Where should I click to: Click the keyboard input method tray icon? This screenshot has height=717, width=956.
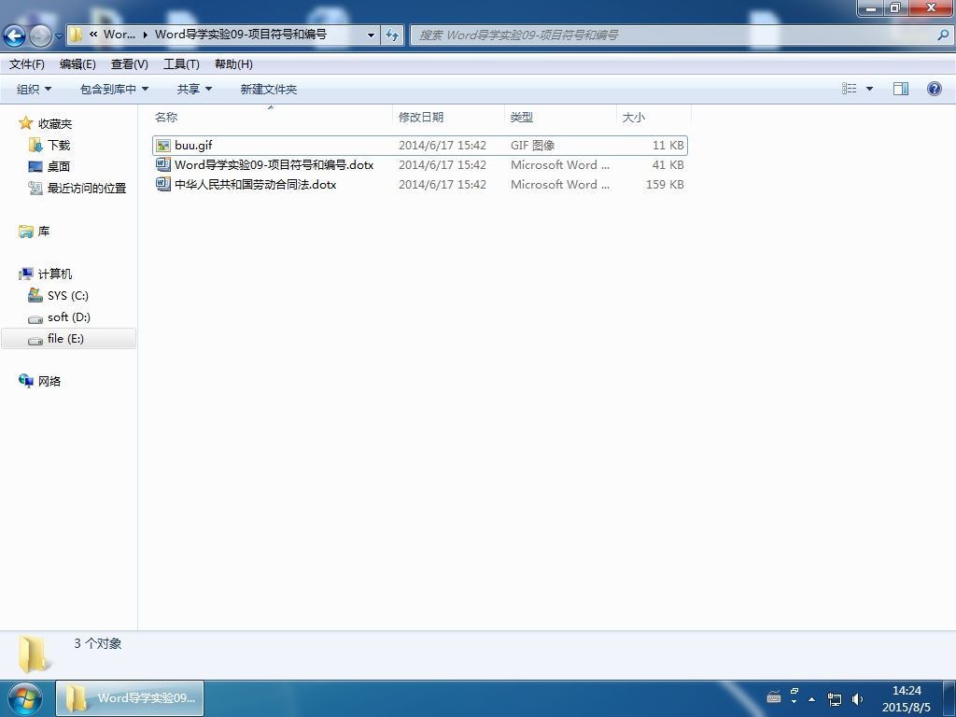click(x=774, y=696)
